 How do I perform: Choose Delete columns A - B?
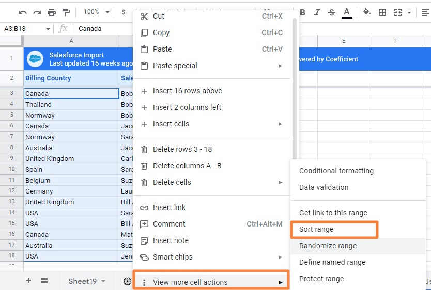pos(211,166)
